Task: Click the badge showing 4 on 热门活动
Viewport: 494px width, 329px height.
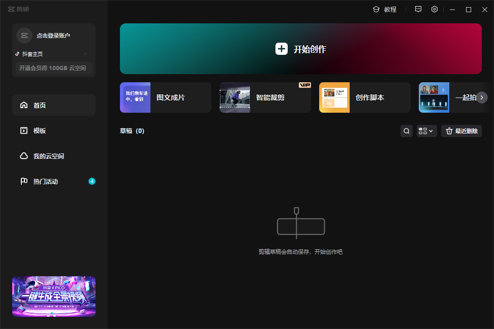Action: pyautogui.click(x=92, y=181)
